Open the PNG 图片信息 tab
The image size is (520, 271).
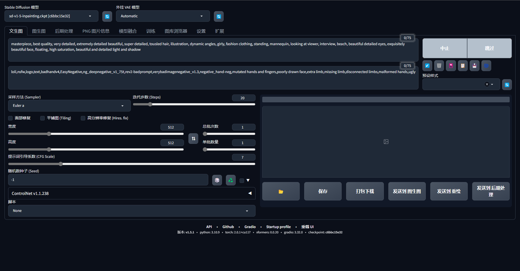(96, 31)
